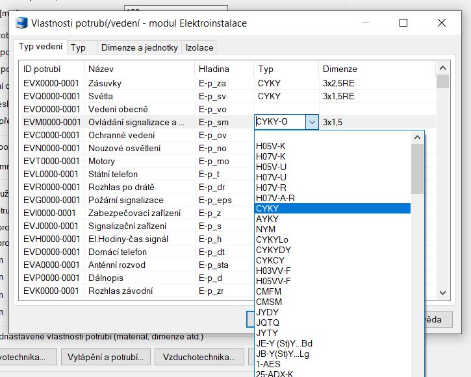Select JYDY cable type
Viewport: 471px width, 377px height.
click(x=332, y=312)
